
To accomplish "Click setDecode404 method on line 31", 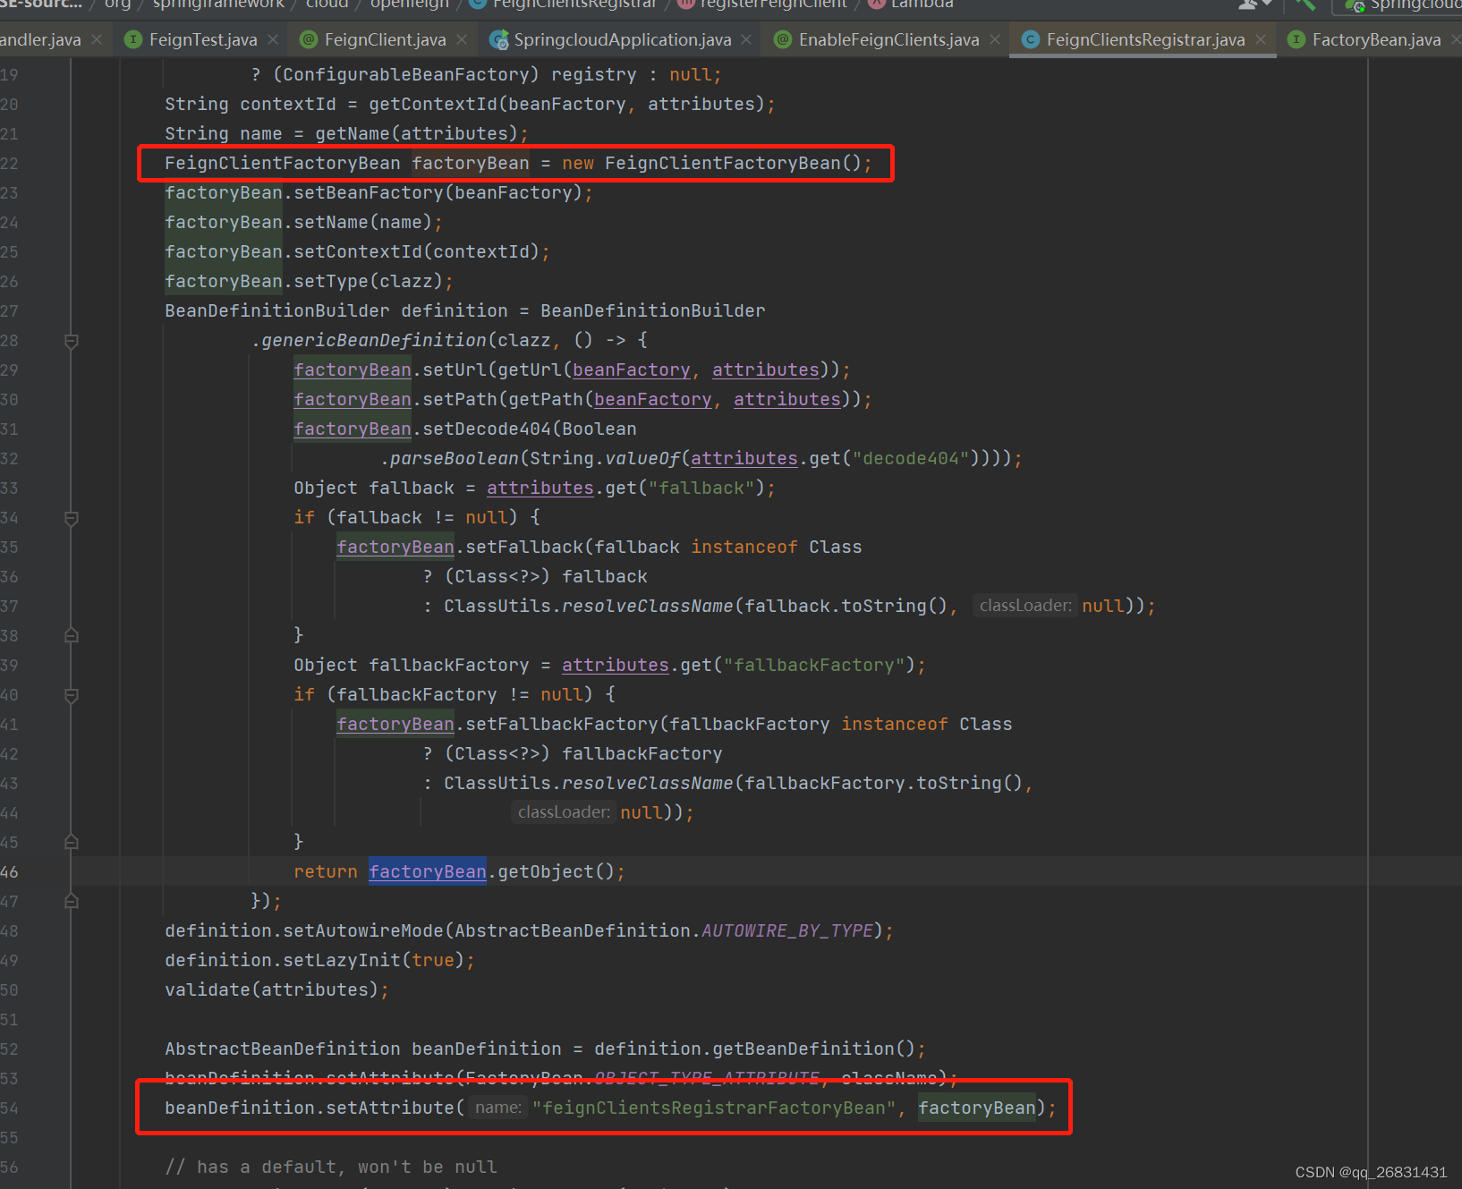I will 487,429.
